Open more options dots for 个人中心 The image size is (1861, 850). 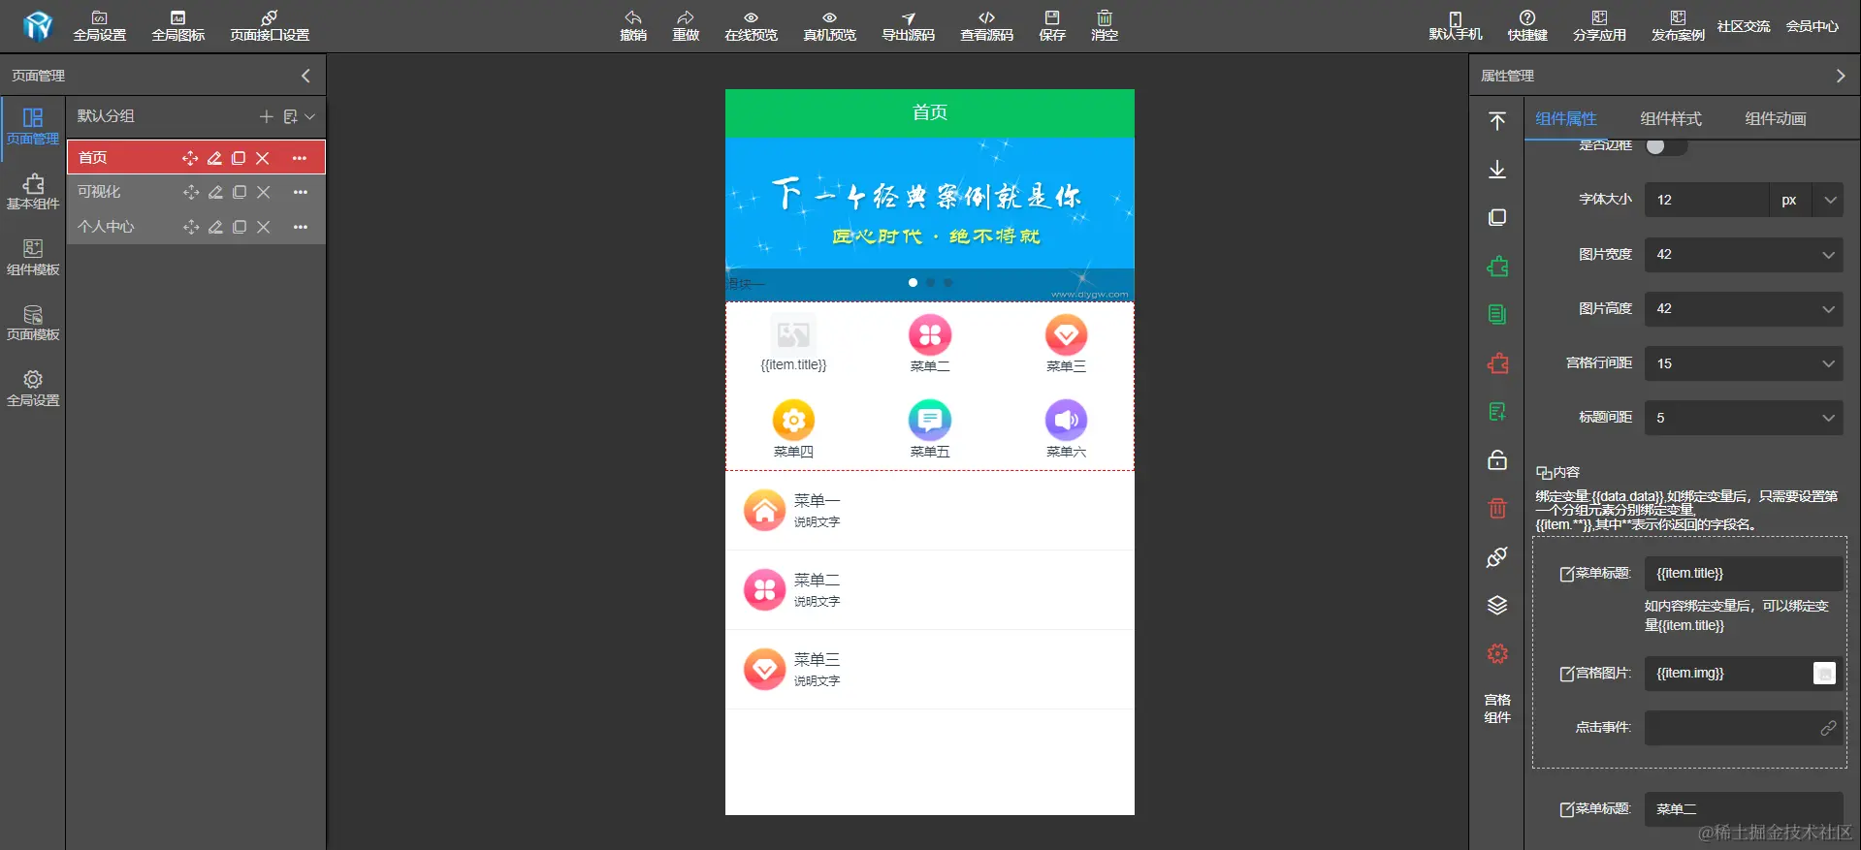301,227
